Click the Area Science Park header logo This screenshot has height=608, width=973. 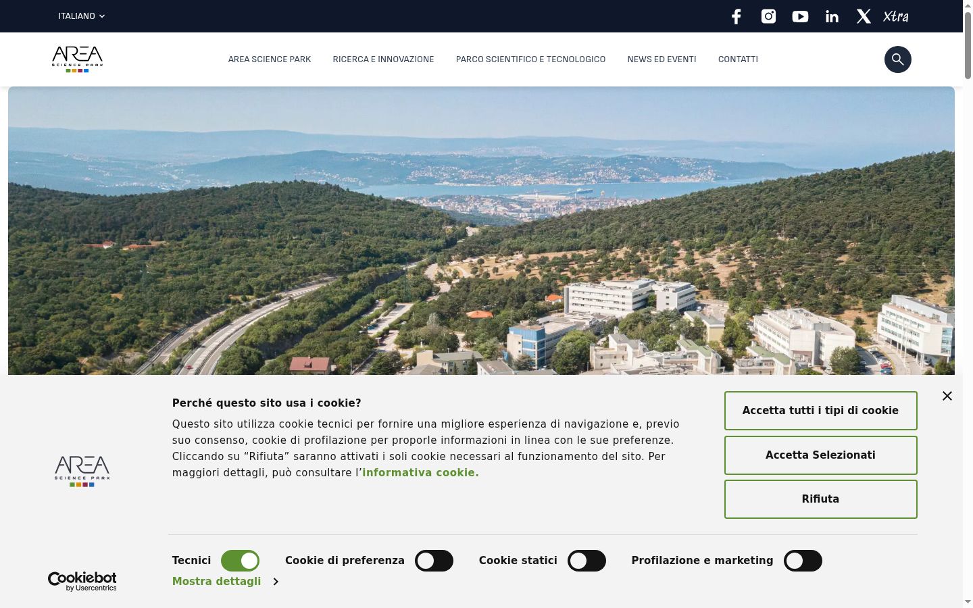tap(78, 59)
